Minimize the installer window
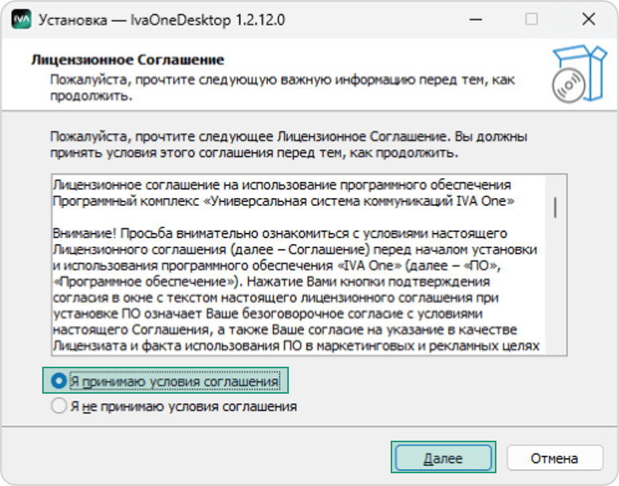The width and height of the screenshot is (619, 486). tap(476, 19)
